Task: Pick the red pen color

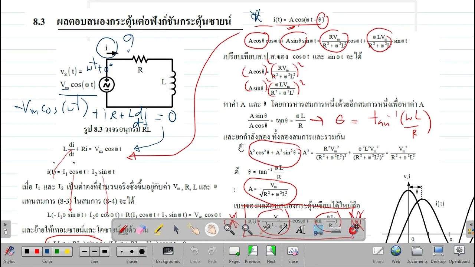Action: pos(37,251)
